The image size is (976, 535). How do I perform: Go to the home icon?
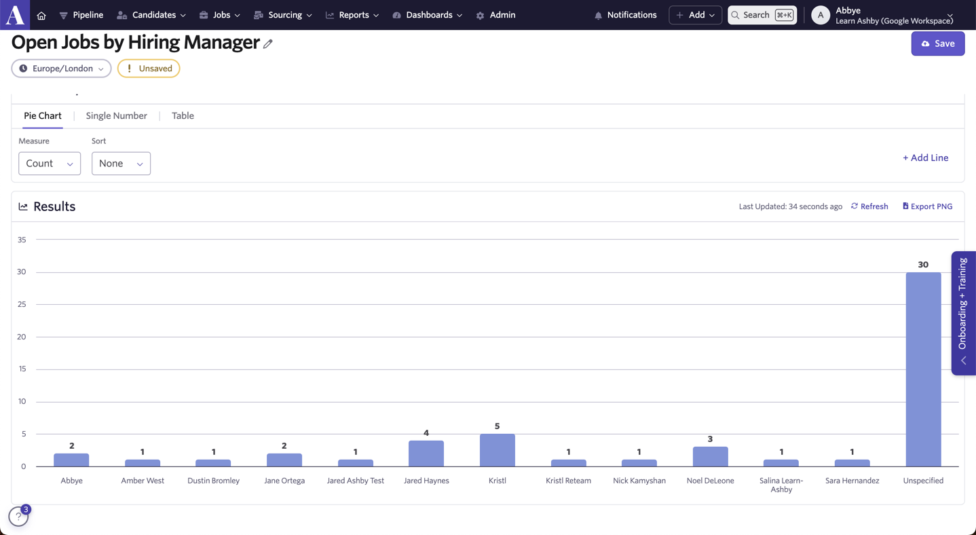41,15
